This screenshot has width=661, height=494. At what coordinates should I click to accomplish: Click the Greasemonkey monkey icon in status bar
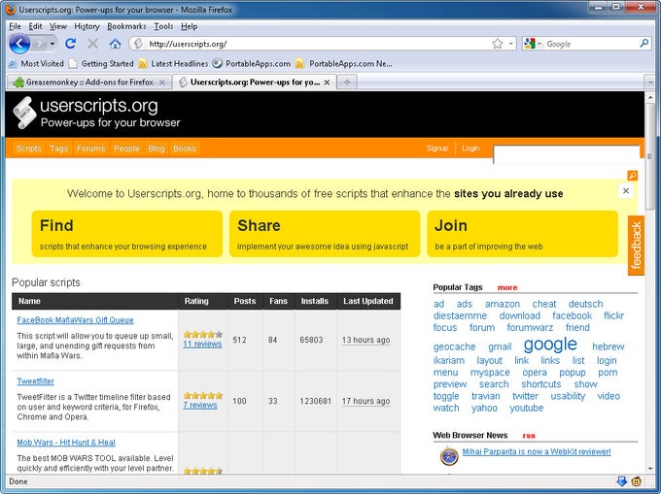[636, 481]
